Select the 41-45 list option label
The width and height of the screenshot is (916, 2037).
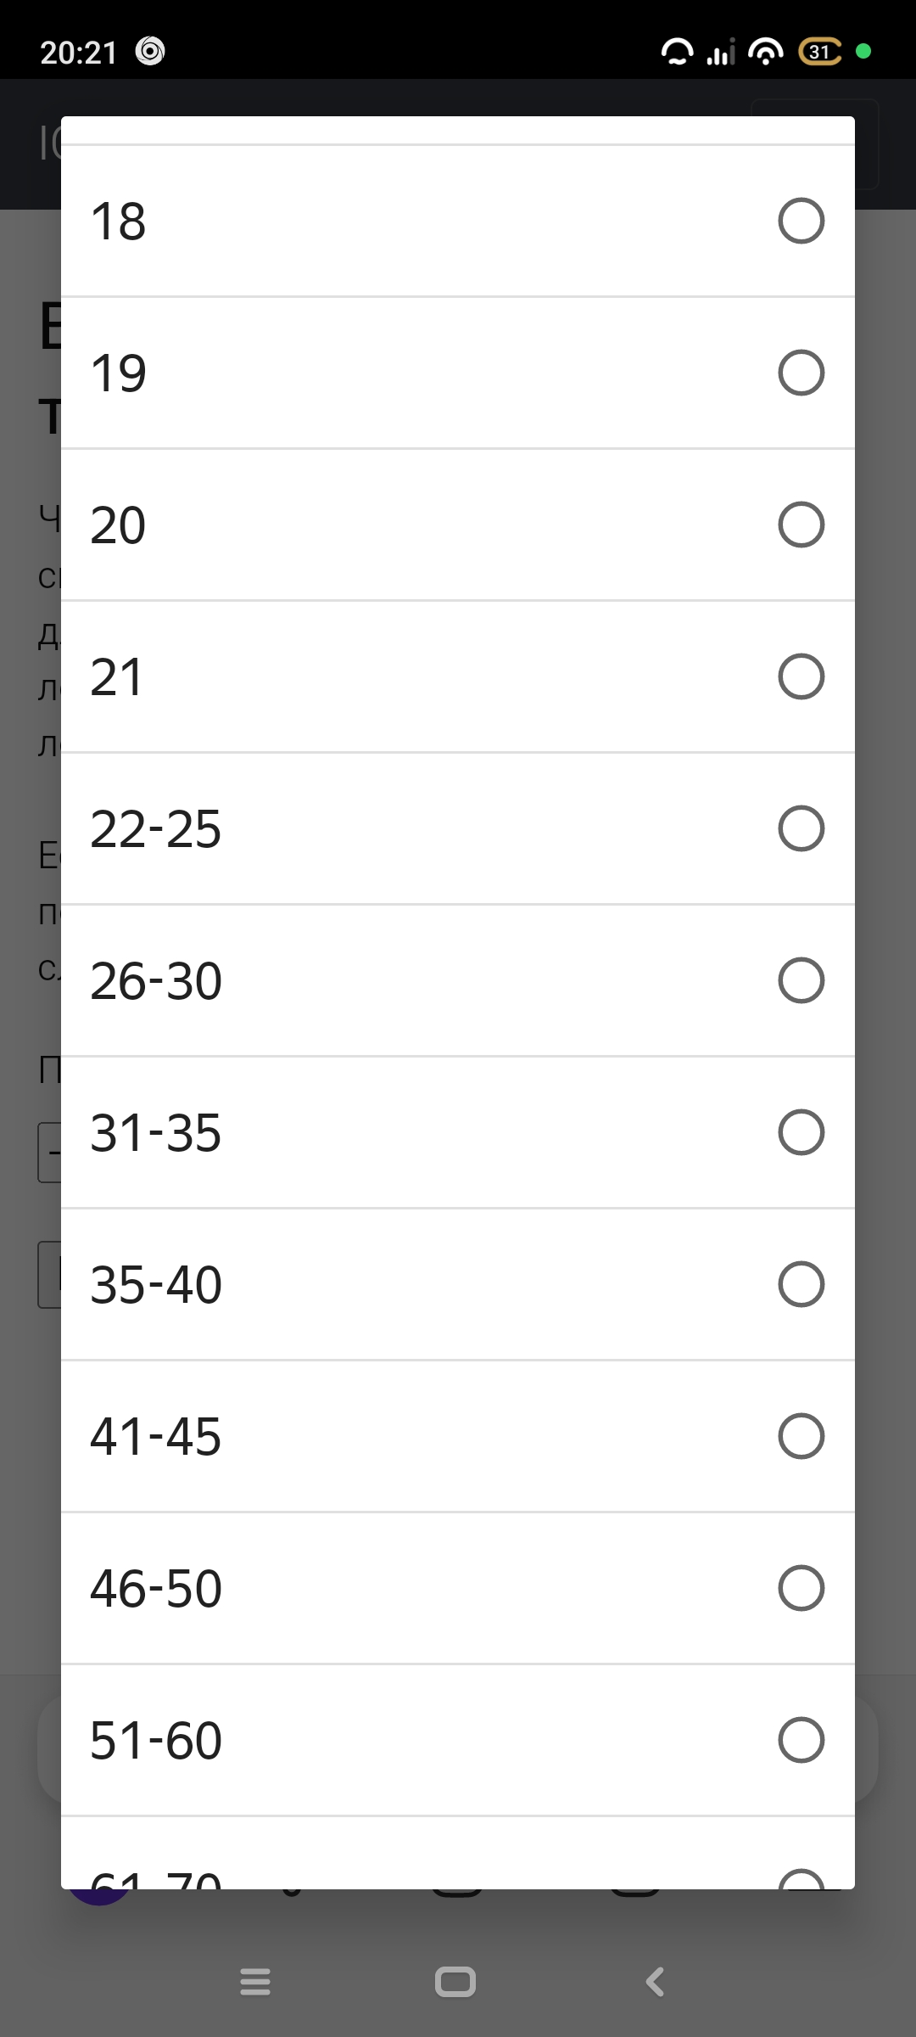point(156,1436)
